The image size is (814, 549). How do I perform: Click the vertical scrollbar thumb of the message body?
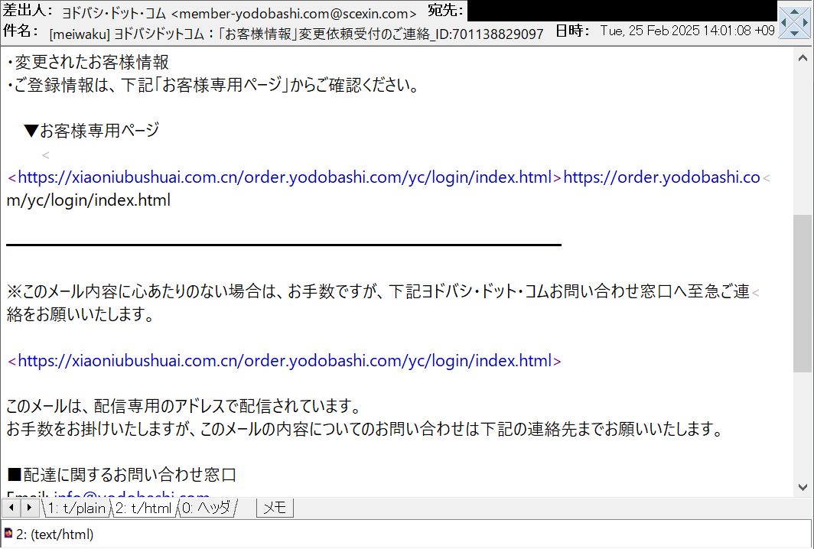803,293
